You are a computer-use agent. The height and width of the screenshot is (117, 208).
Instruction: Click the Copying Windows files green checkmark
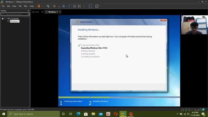[x=79, y=45]
